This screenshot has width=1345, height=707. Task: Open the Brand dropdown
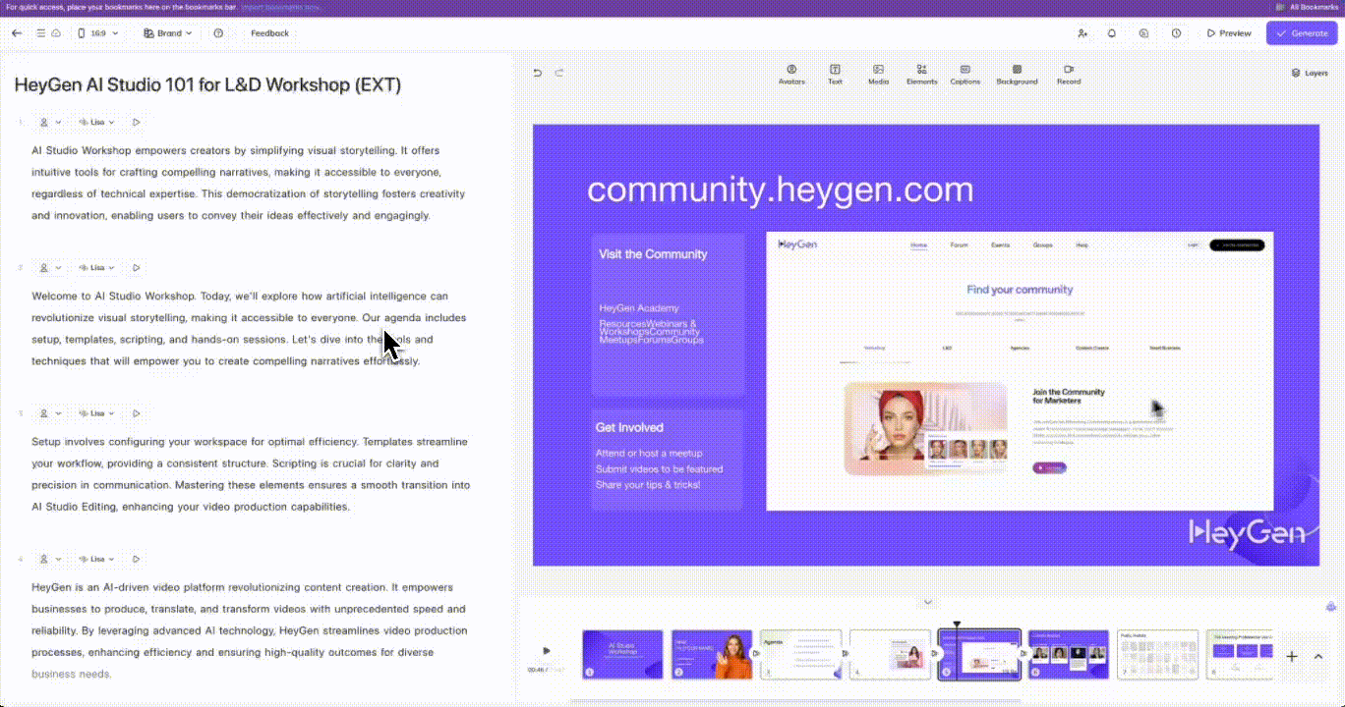click(x=167, y=33)
